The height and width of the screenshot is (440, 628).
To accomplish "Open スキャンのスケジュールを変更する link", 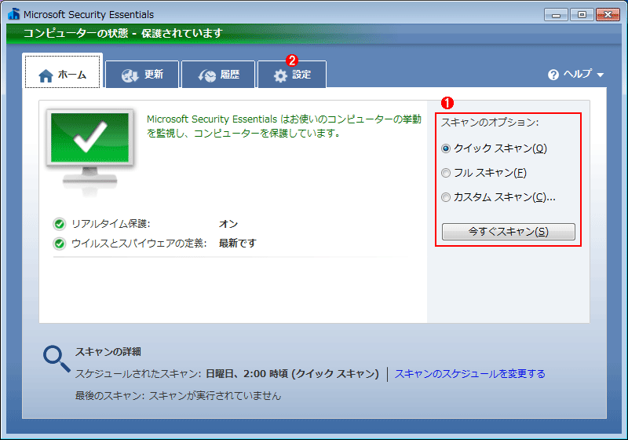I will point(469,373).
